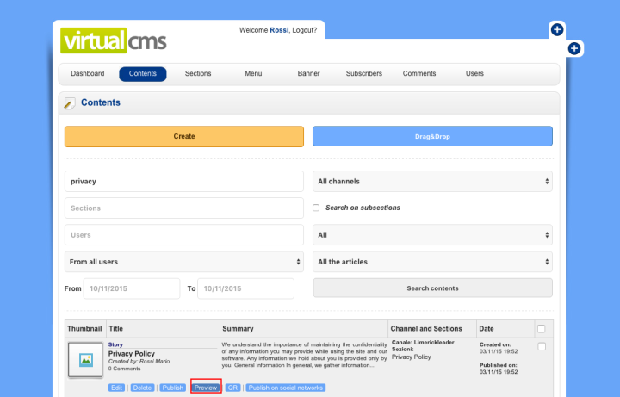Click the upper blue plus icon

557,30
